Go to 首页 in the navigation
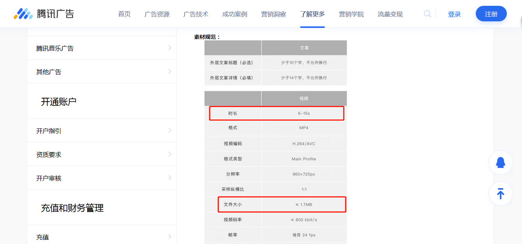Image resolution: width=522 pixels, height=244 pixels. [124, 14]
